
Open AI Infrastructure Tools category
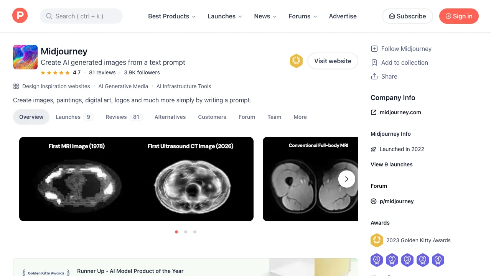184,86
